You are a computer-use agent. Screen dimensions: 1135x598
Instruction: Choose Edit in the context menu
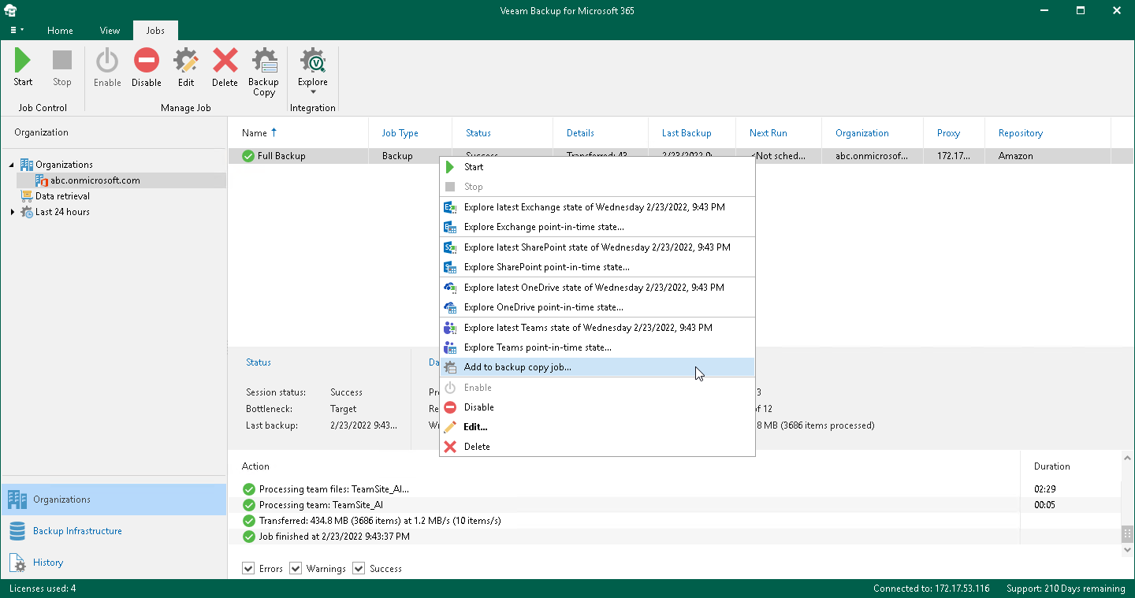pos(597,427)
